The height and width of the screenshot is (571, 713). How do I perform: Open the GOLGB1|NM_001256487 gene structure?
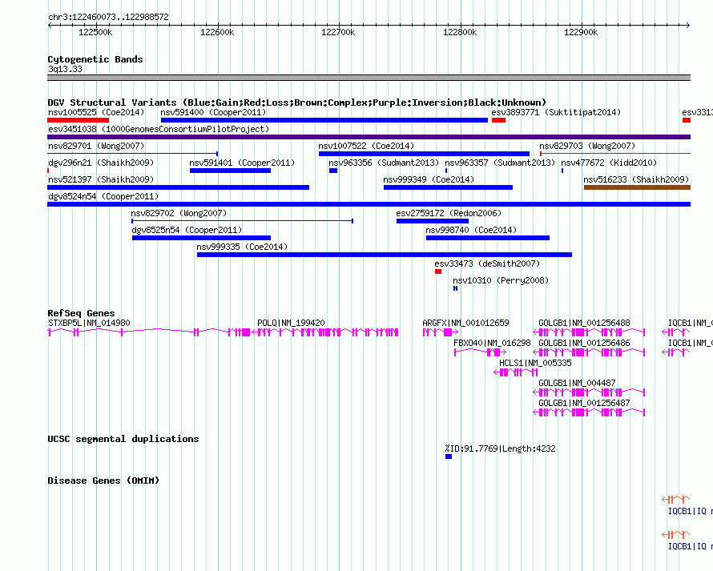point(589,412)
